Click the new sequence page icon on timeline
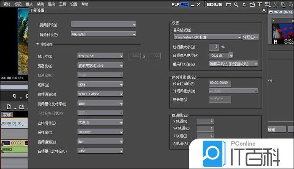This screenshot has width=294, height=169. [9, 107]
